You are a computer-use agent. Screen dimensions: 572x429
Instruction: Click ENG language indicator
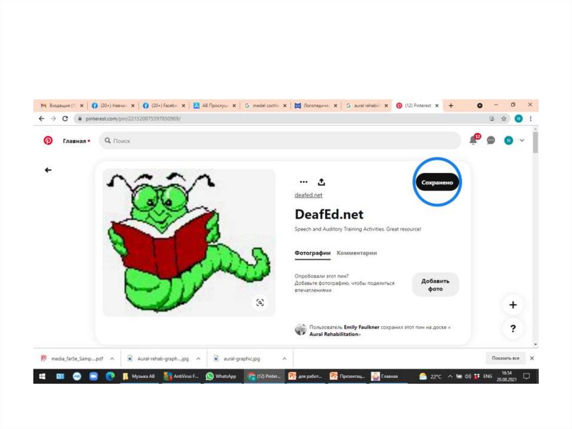[488, 376]
